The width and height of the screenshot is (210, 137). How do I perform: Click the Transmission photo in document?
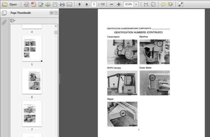click(122, 52)
